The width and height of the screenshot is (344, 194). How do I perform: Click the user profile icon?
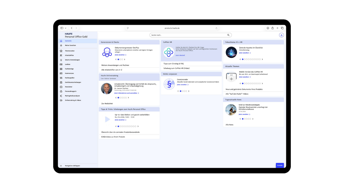(x=281, y=35)
